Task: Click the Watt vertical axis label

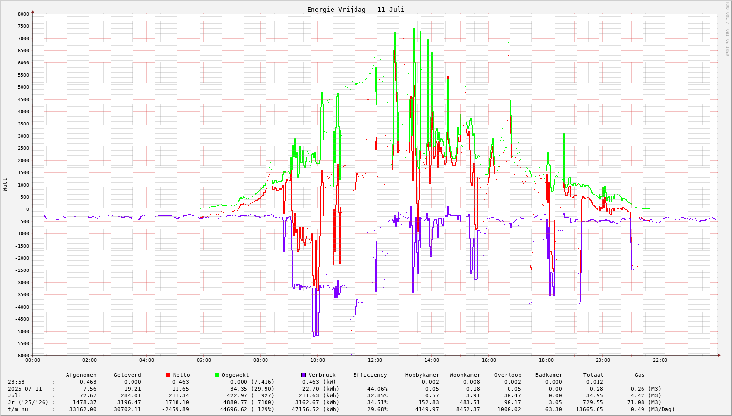Action: 5,185
